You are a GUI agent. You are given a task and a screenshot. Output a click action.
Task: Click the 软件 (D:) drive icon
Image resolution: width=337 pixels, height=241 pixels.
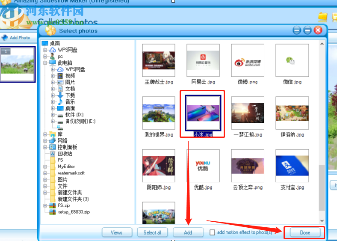click(60, 115)
